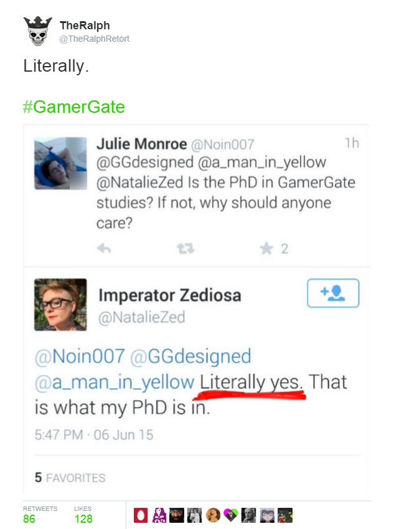
Task: Follow Imperator Zediosa with add-user button
Action: 333,293
